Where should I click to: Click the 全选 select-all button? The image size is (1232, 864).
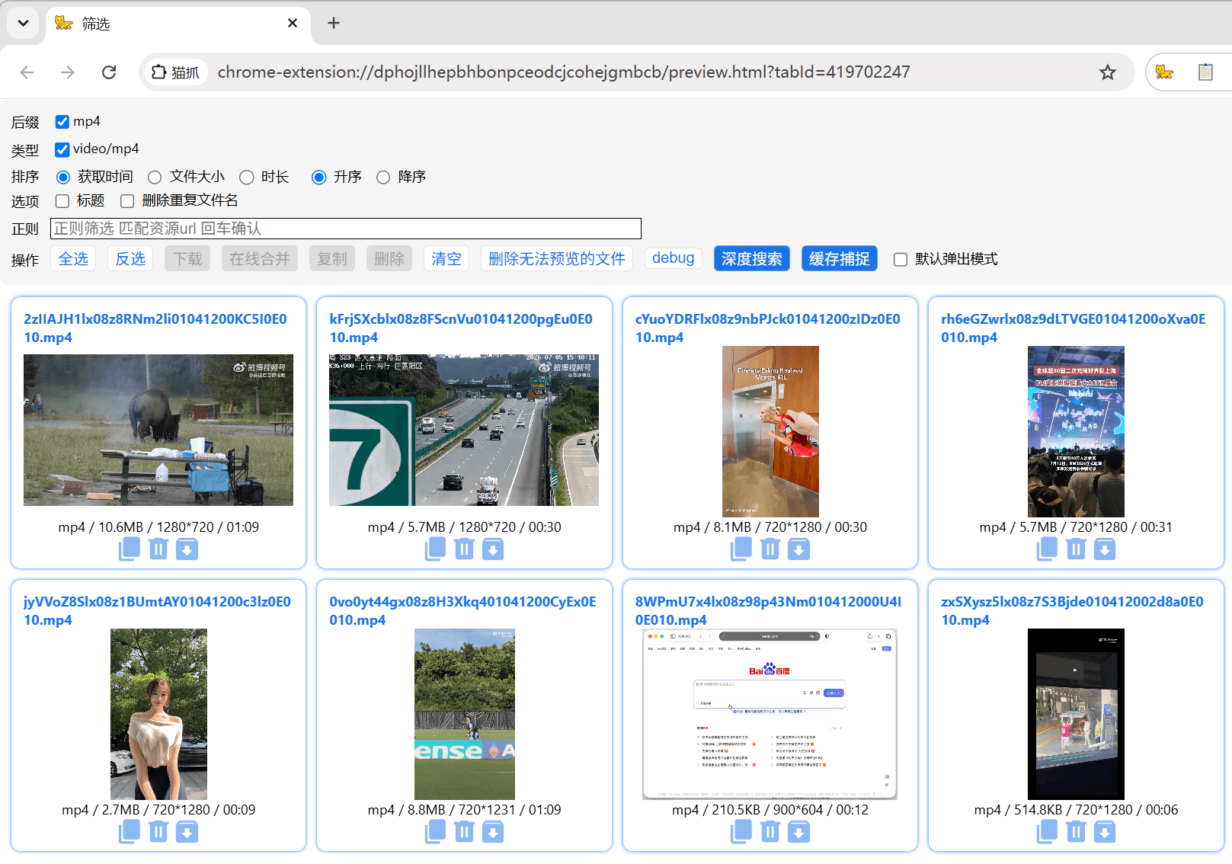73,259
